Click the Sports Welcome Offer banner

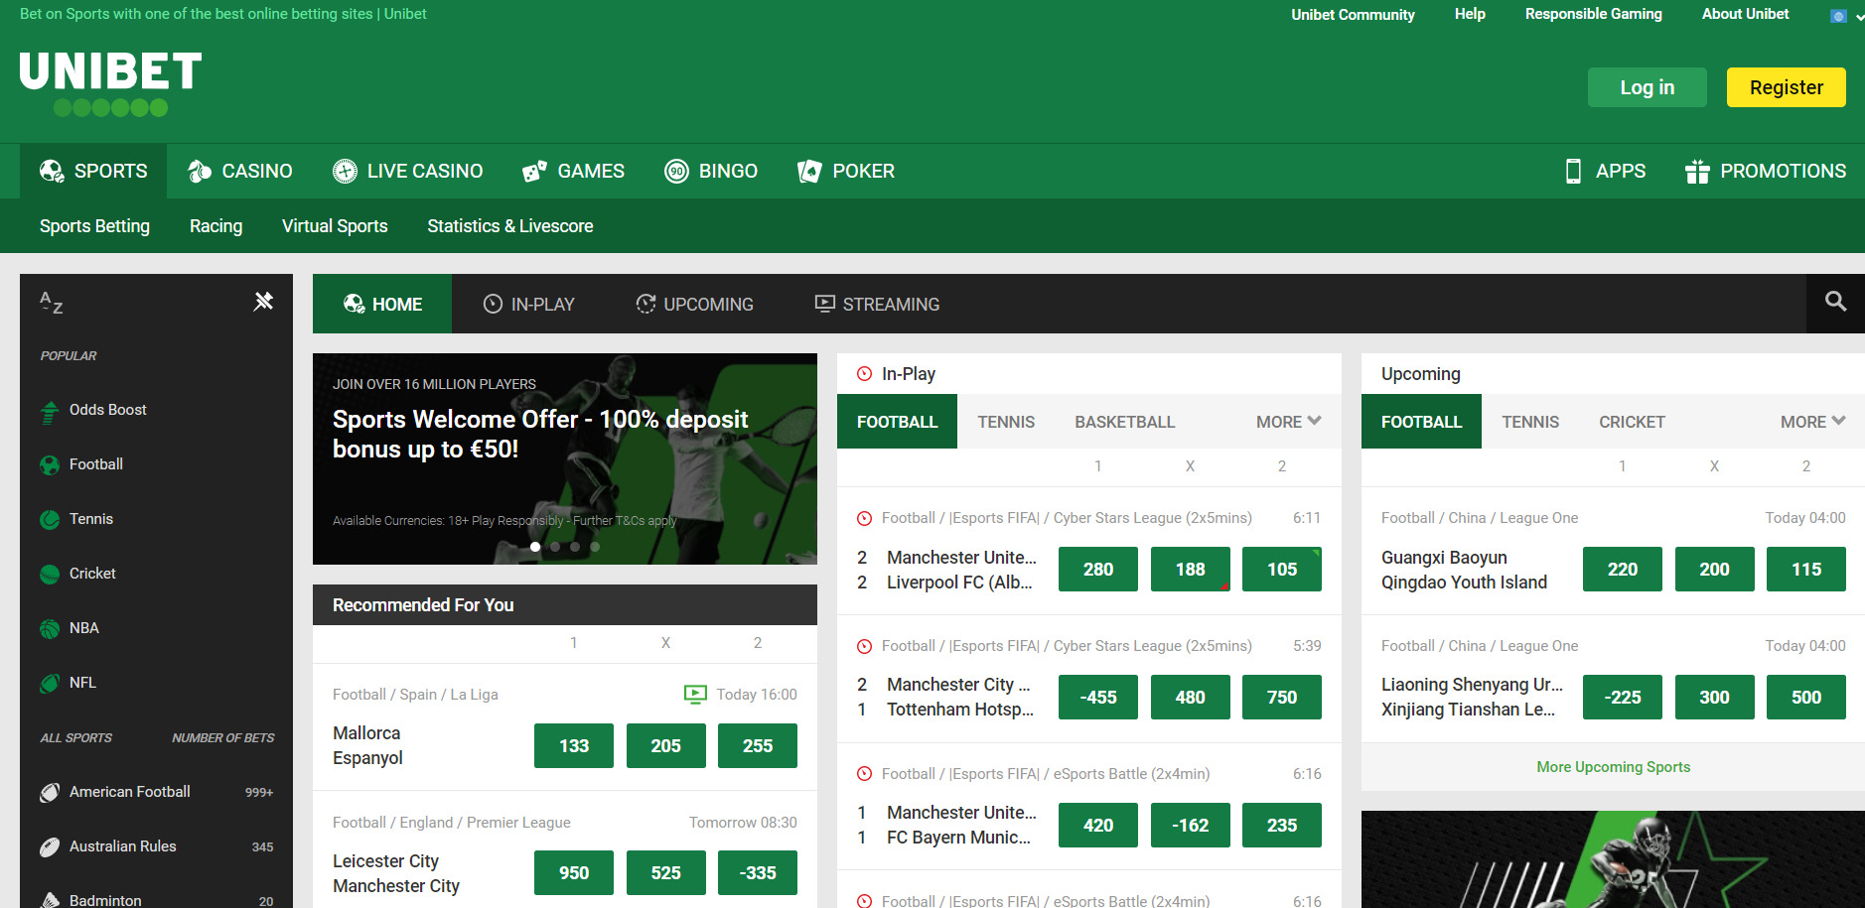565,458
